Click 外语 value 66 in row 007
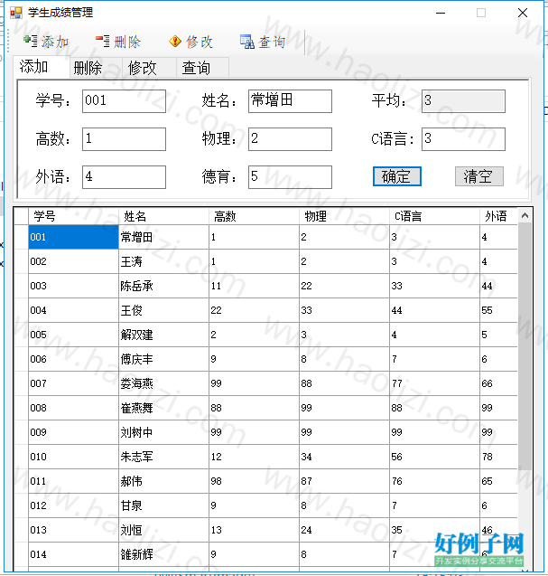This screenshot has width=548, height=576. [499, 383]
